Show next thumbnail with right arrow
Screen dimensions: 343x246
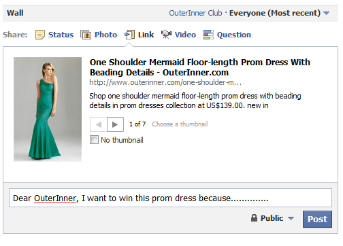(x=115, y=124)
